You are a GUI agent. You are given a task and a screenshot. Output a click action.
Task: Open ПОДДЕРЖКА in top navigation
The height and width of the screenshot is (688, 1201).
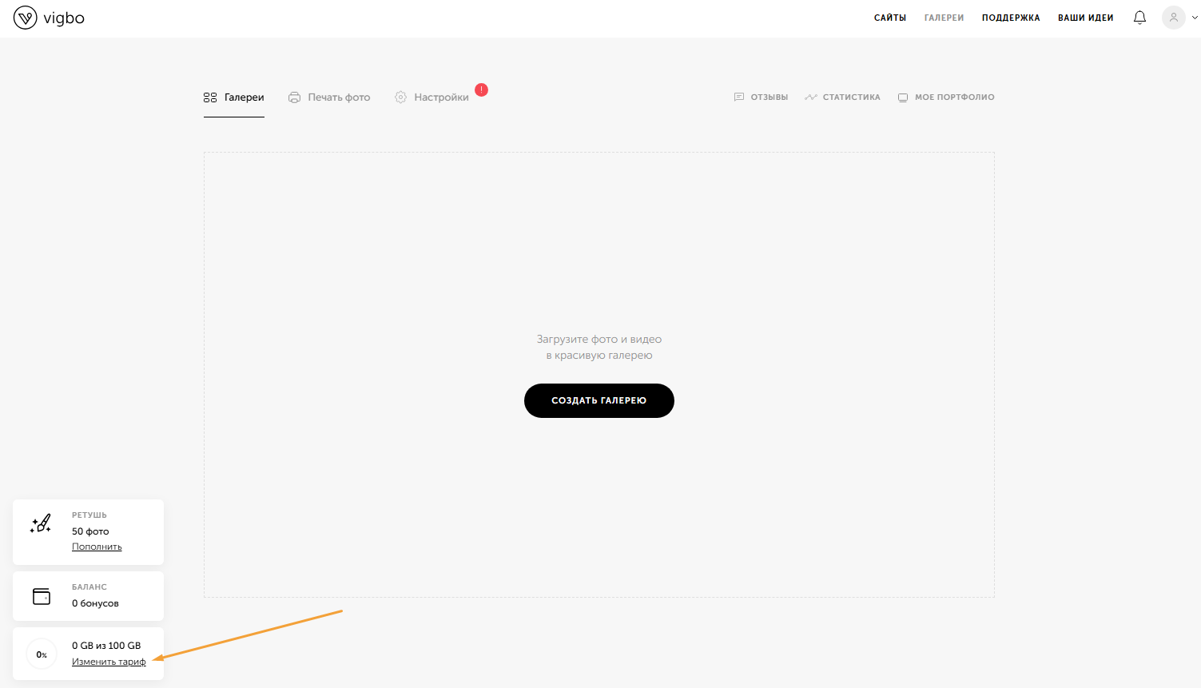tap(1011, 18)
